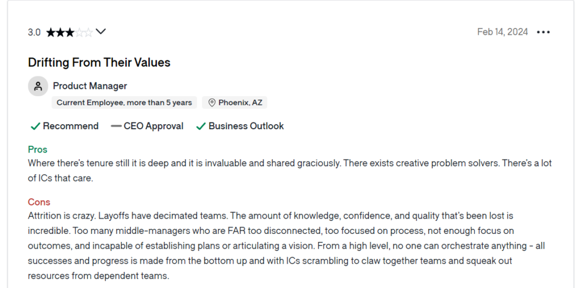
Task: Click the location pin icon
Action: (x=212, y=103)
